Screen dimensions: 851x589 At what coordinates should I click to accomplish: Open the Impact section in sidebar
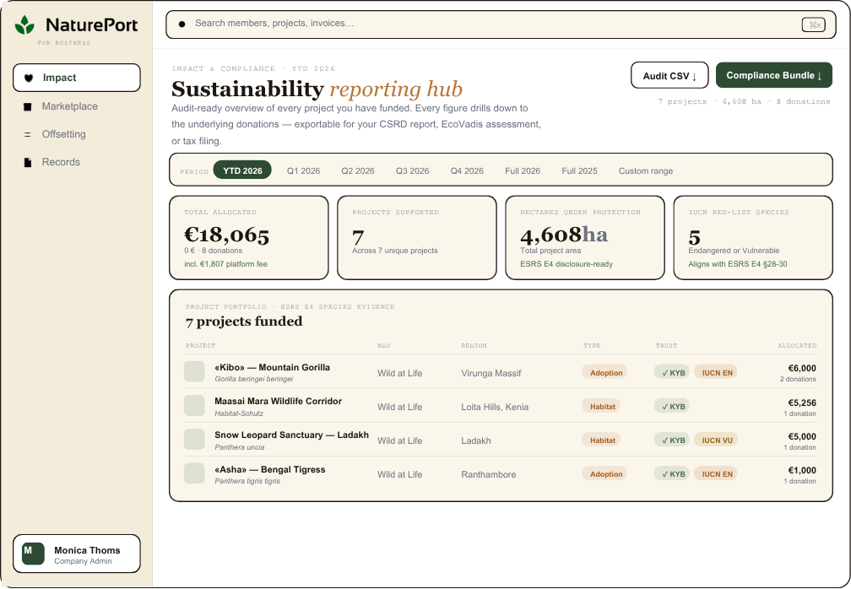coord(77,78)
